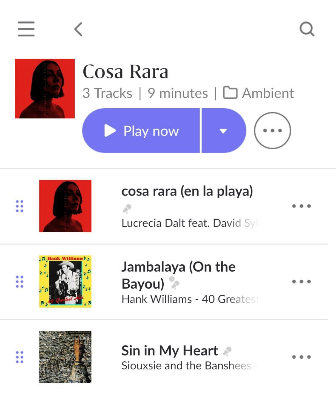Select the cosa rara (en la playa) title
336x395 pixels.
click(187, 191)
